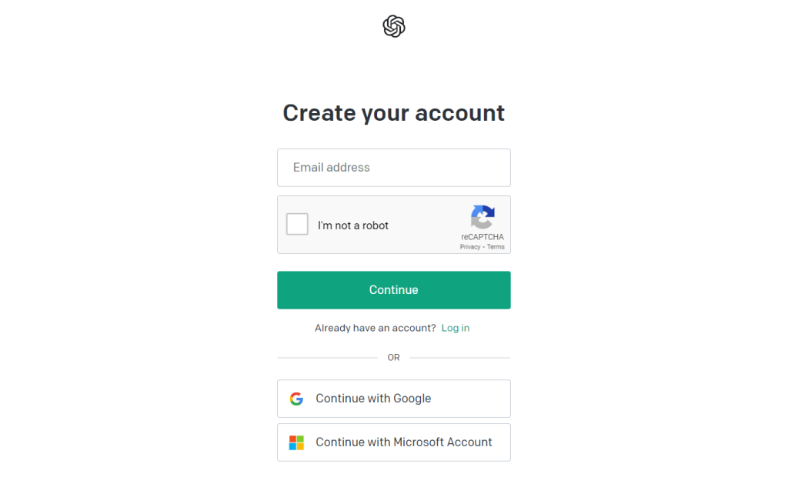Open the reCAPTCHA Terms link
788x494 pixels.
tap(496, 247)
